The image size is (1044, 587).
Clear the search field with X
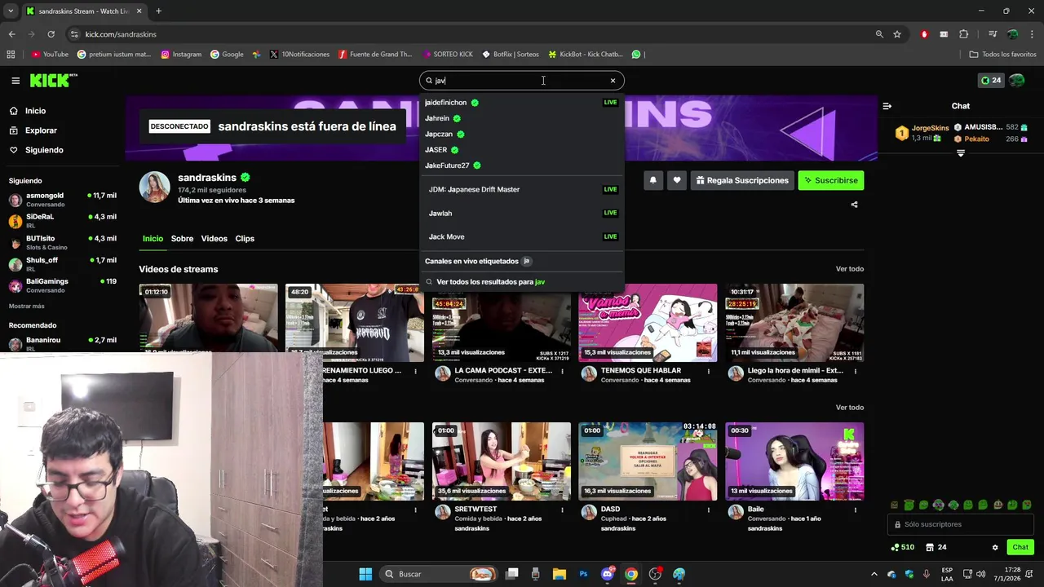tap(613, 81)
